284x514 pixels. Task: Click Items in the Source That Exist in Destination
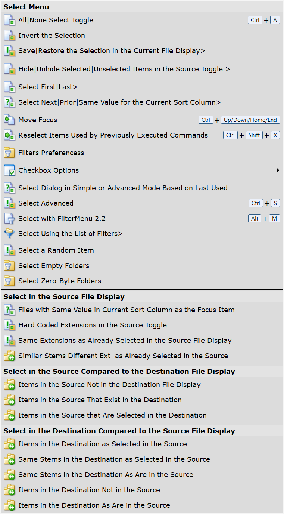[x=100, y=400]
